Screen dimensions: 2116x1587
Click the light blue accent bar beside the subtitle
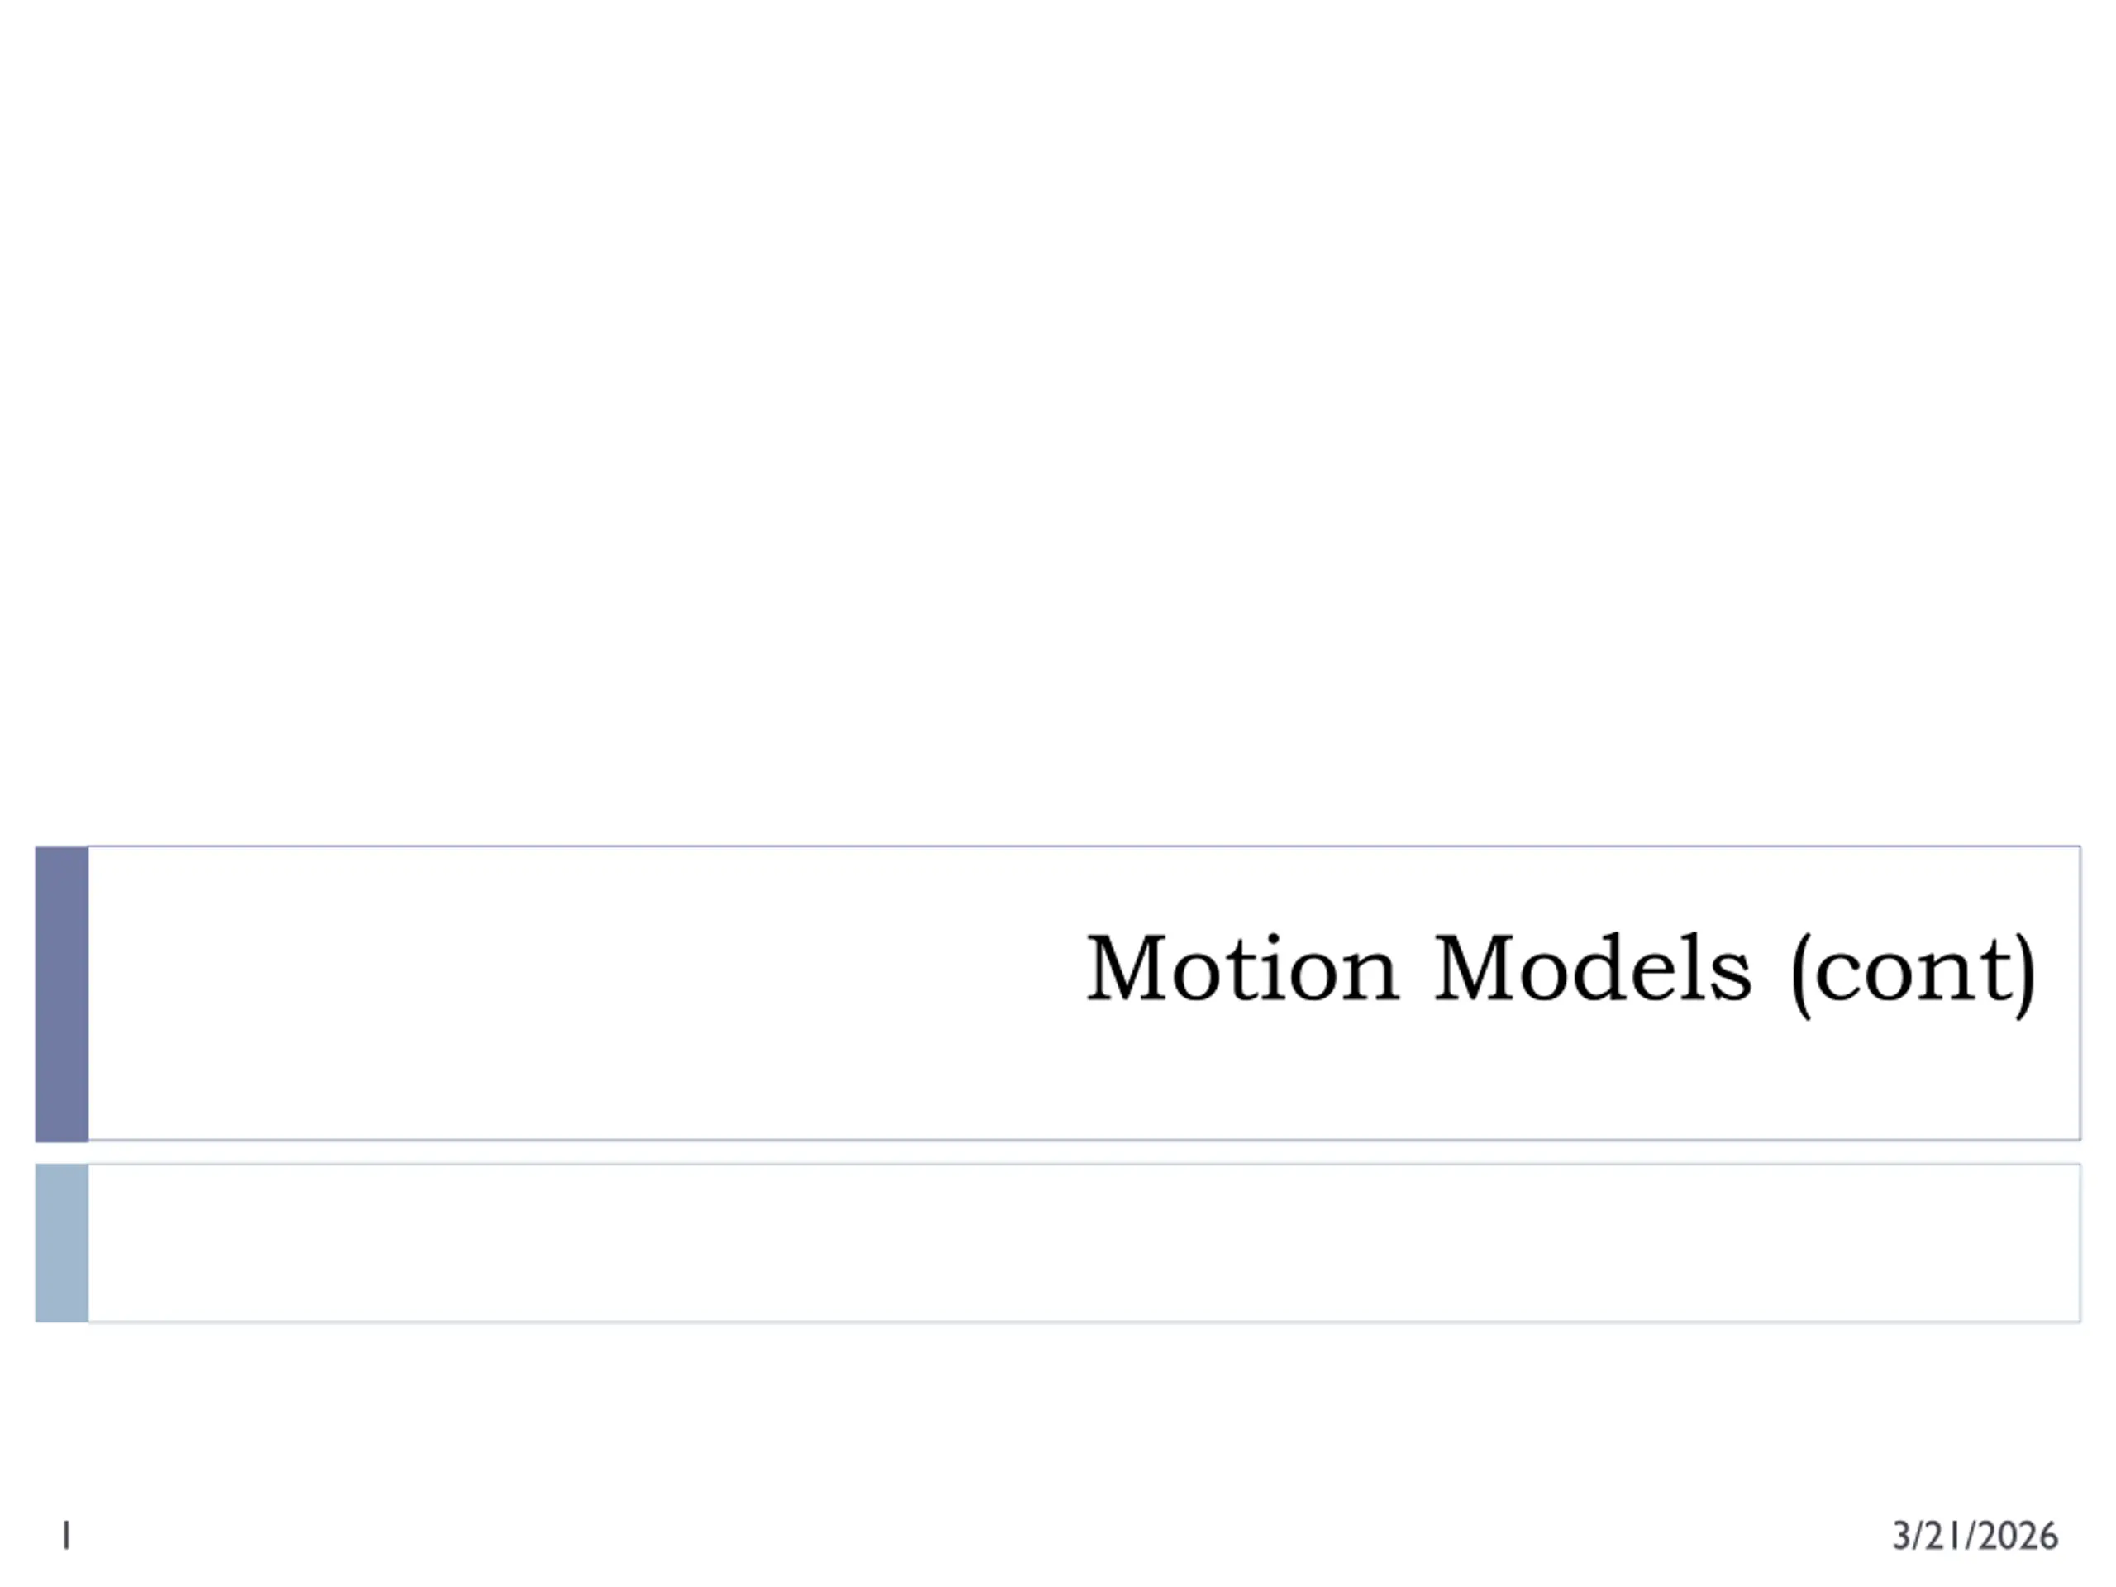[62, 1242]
